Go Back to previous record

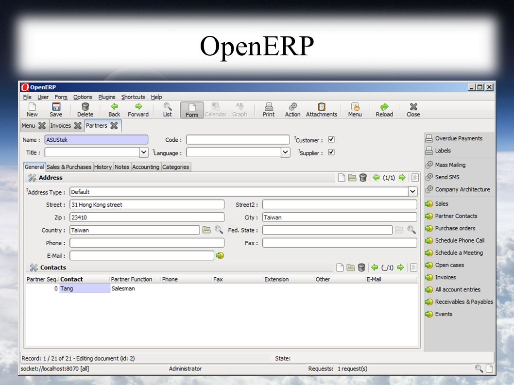click(114, 110)
